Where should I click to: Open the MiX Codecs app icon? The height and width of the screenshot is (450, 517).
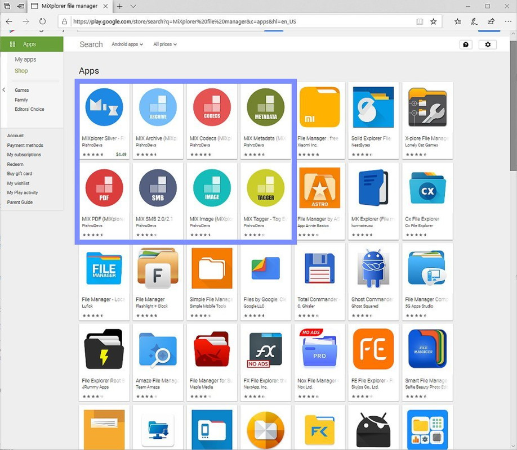(212, 107)
